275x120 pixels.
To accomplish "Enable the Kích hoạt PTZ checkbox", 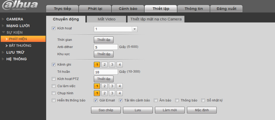I will coord(54,79).
